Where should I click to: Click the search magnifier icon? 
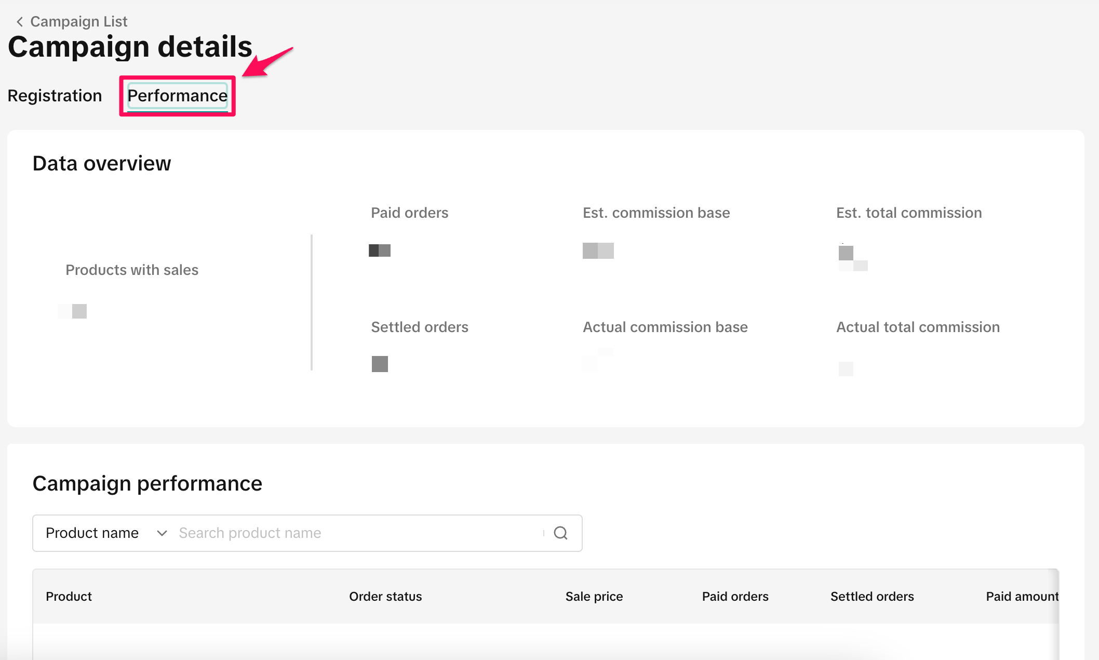point(560,533)
